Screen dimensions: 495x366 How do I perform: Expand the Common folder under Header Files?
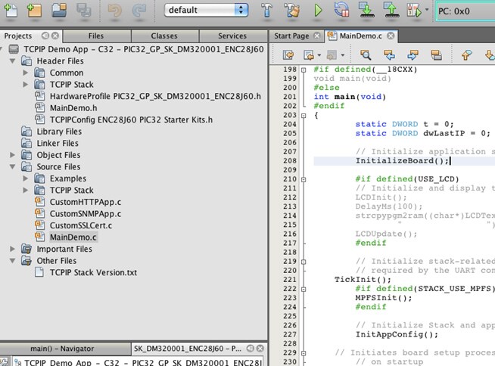coord(26,73)
